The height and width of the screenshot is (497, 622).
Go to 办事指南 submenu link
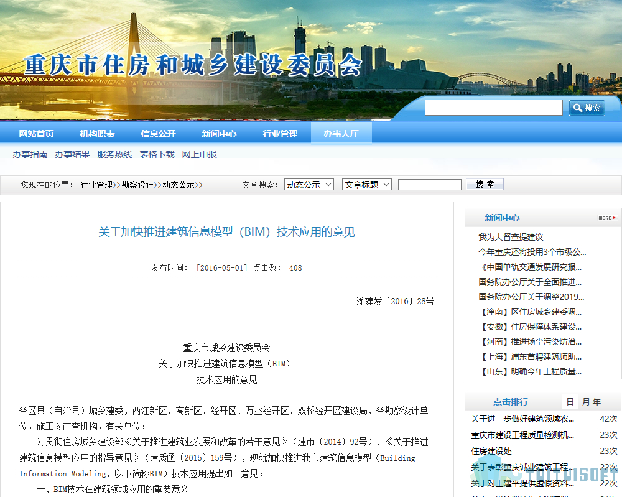coord(30,154)
